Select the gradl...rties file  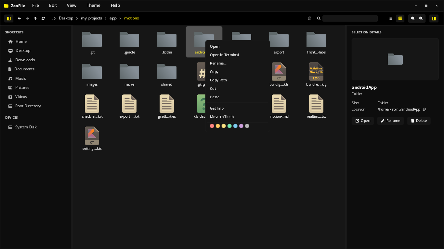[167, 106]
